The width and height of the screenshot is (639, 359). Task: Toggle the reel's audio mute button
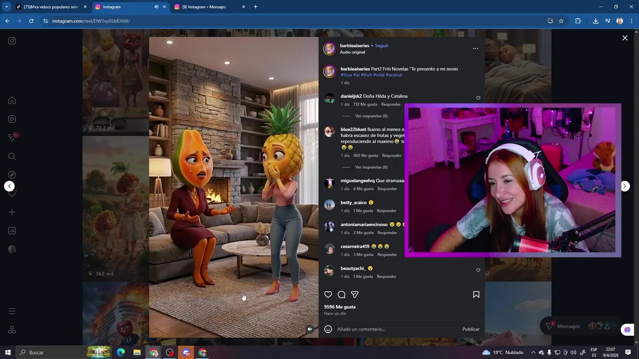click(x=310, y=329)
